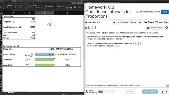Enable Show completed problem checkbox
Viewport: 169px width, 95px height.
137,12
